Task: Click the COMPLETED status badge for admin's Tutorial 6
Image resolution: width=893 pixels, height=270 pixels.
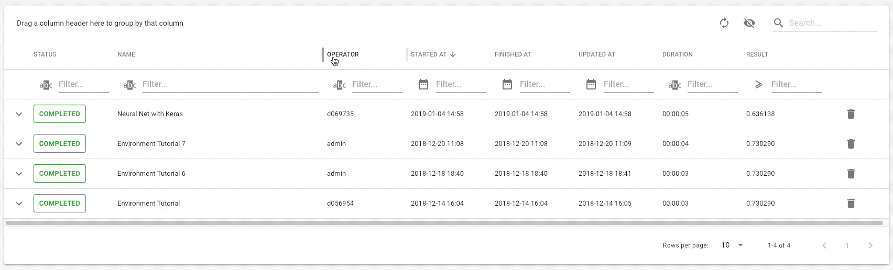Action: pyautogui.click(x=60, y=174)
